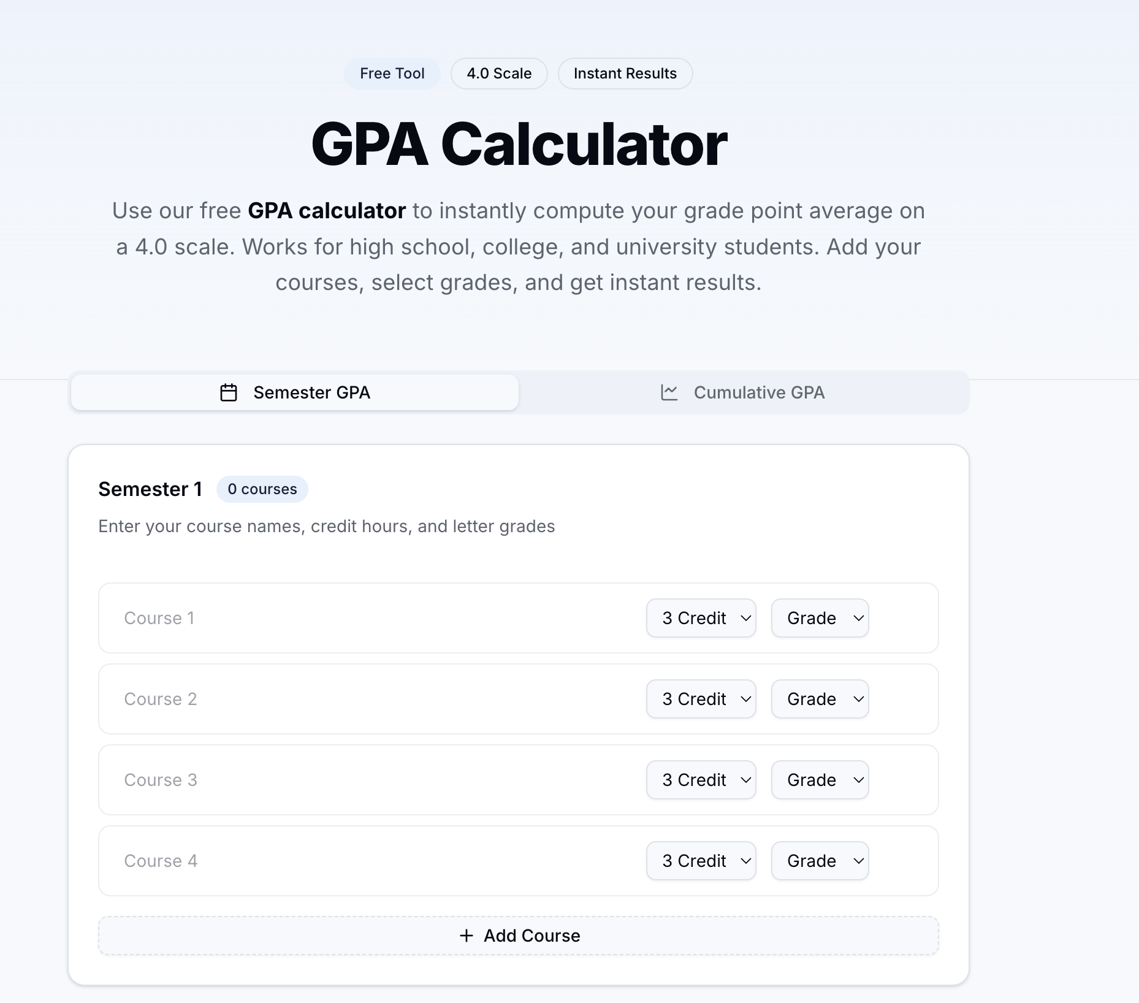This screenshot has width=1139, height=1003.
Task: Click the Free Tool badge
Action: point(392,74)
